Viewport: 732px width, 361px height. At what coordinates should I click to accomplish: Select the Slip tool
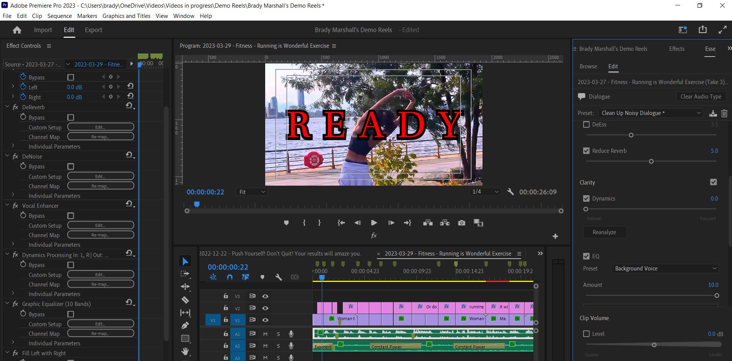pyautogui.click(x=185, y=313)
